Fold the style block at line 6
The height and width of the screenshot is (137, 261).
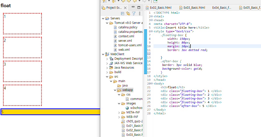[x=152, y=31]
